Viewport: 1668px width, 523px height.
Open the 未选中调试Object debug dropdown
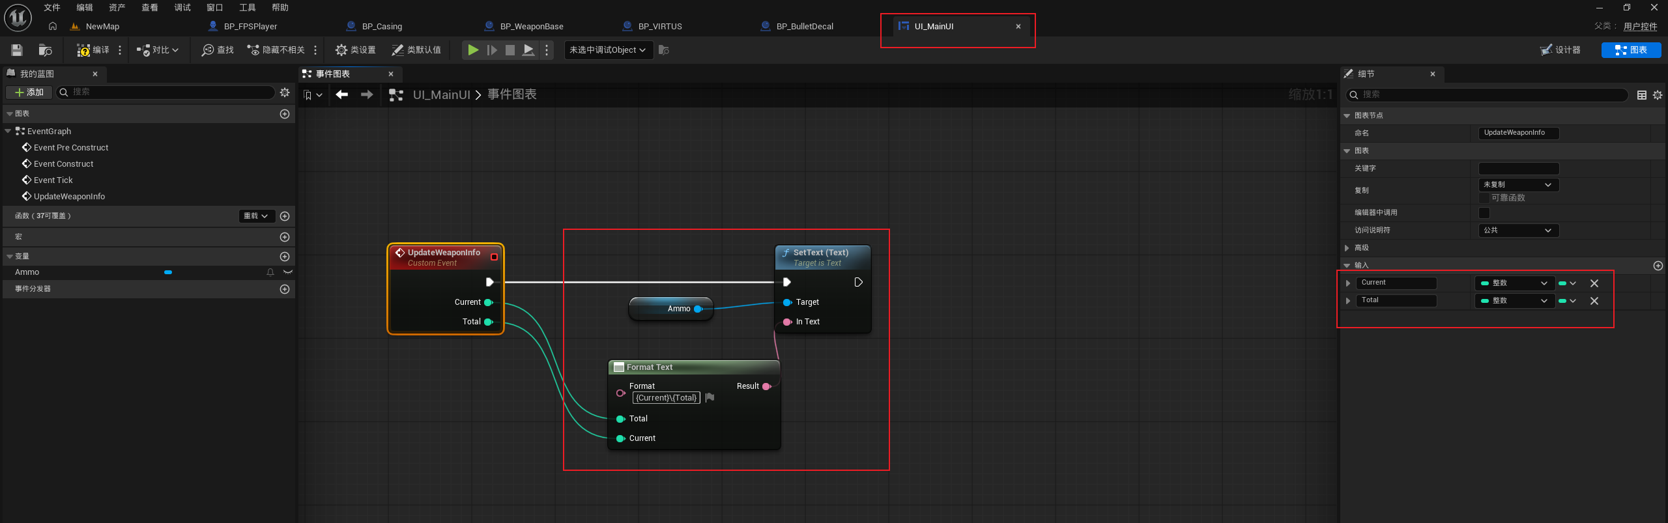coord(609,50)
